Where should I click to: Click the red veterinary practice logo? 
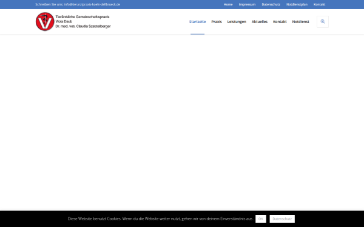tap(45, 22)
